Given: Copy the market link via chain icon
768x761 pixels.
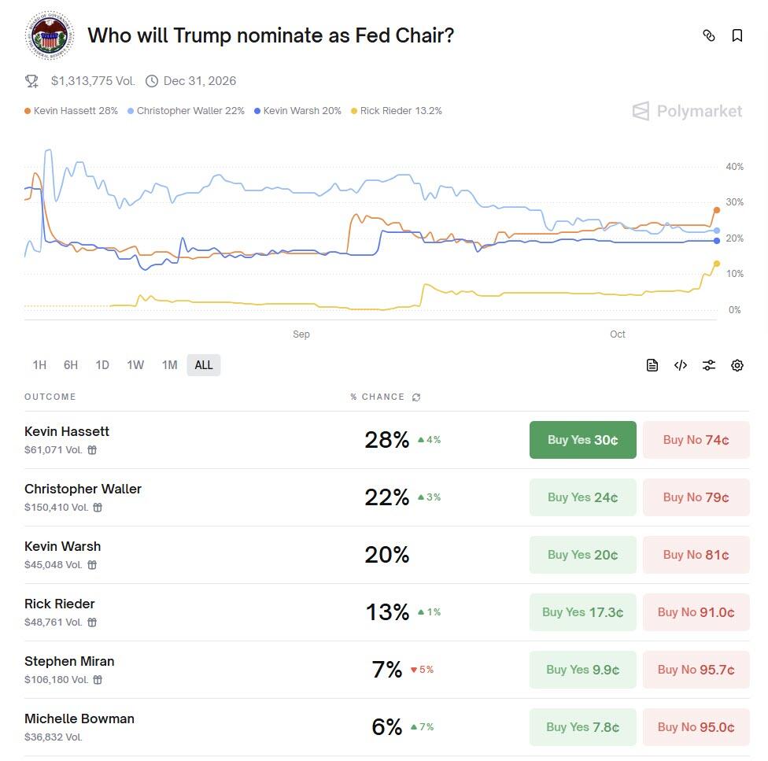Looking at the screenshot, I should click(x=709, y=35).
